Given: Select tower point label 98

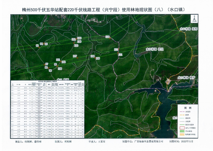Looking at the screenshot, I should point(50,70).
